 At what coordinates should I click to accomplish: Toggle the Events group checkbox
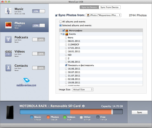pos(64,34)
